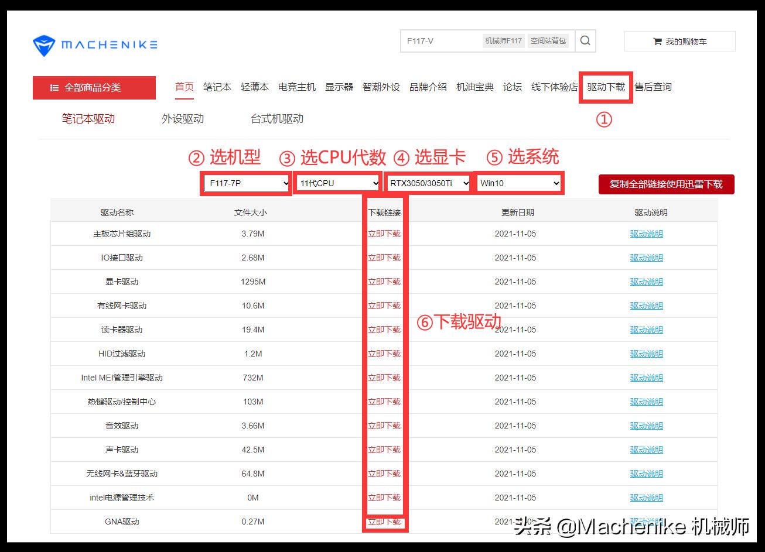Open the 台式机驱动 section

(275, 118)
